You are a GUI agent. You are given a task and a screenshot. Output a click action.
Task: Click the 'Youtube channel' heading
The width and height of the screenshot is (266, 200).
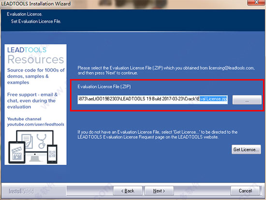click(24, 119)
